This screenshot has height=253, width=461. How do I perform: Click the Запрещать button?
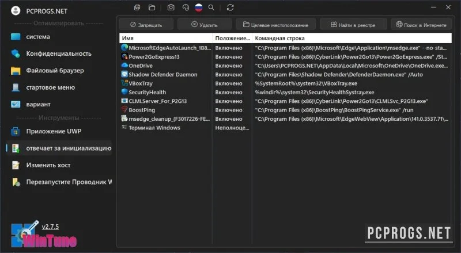(x=146, y=25)
